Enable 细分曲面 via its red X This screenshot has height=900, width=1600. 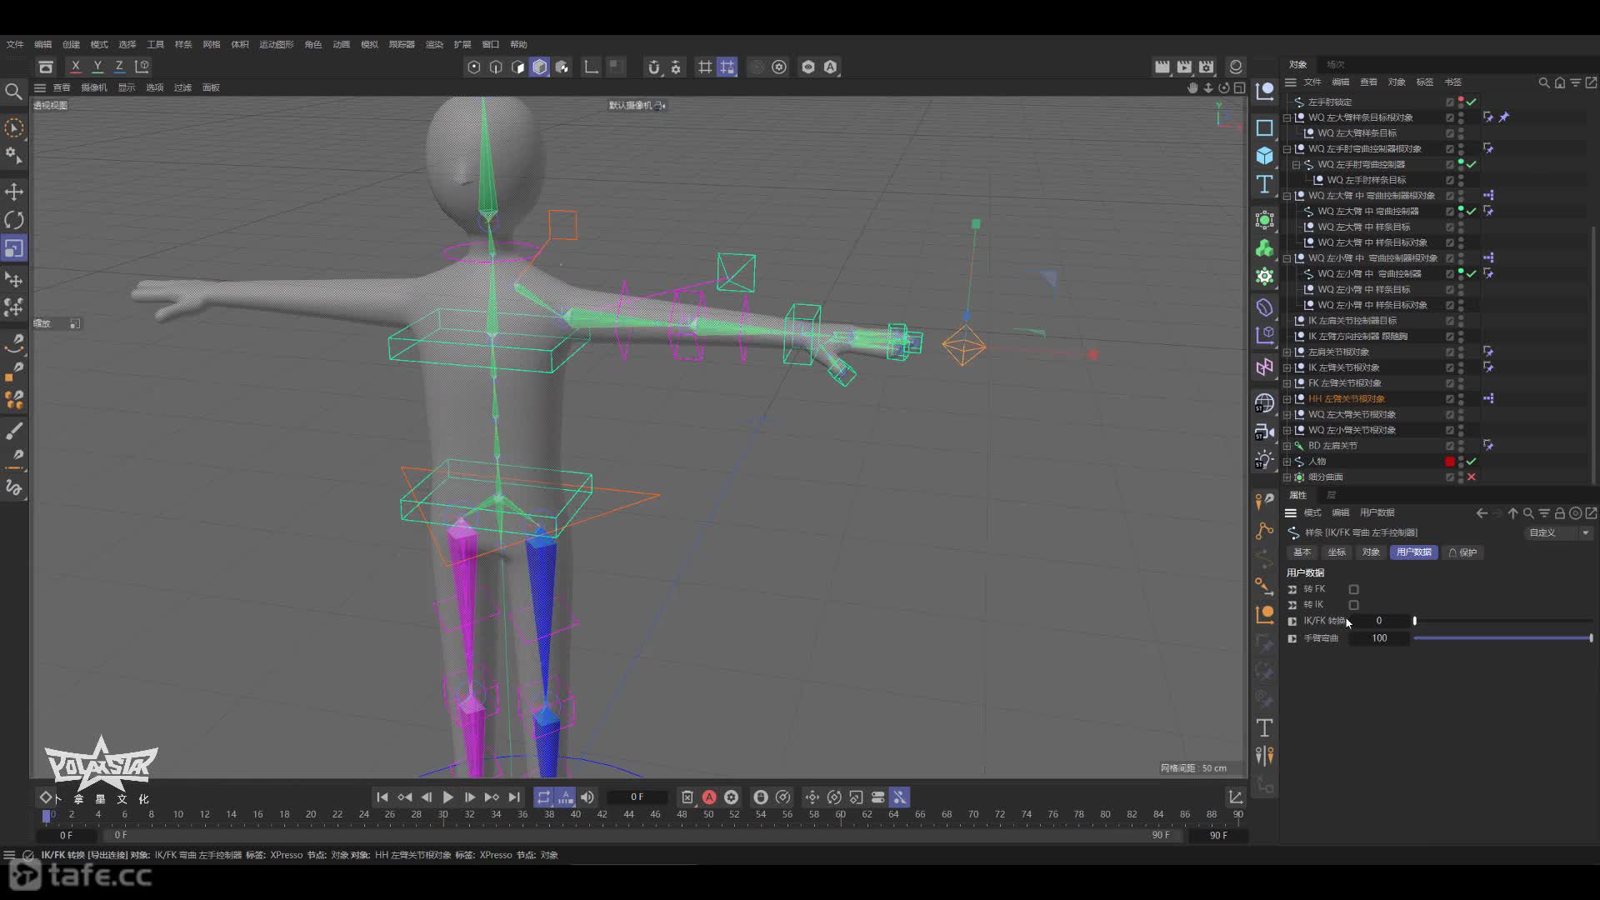[x=1472, y=477]
